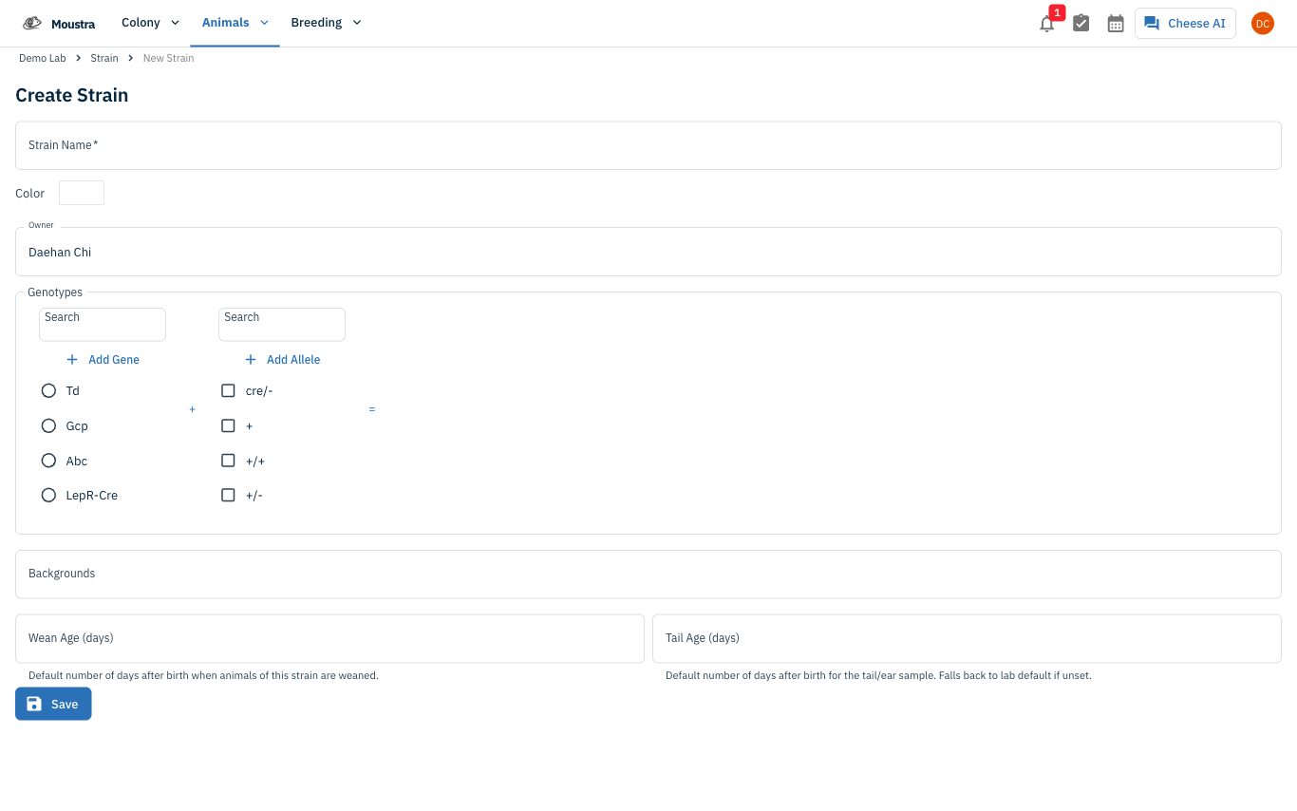Select the Abc gene radio button
This screenshot has width=1297, height=811.
[48, 461]
